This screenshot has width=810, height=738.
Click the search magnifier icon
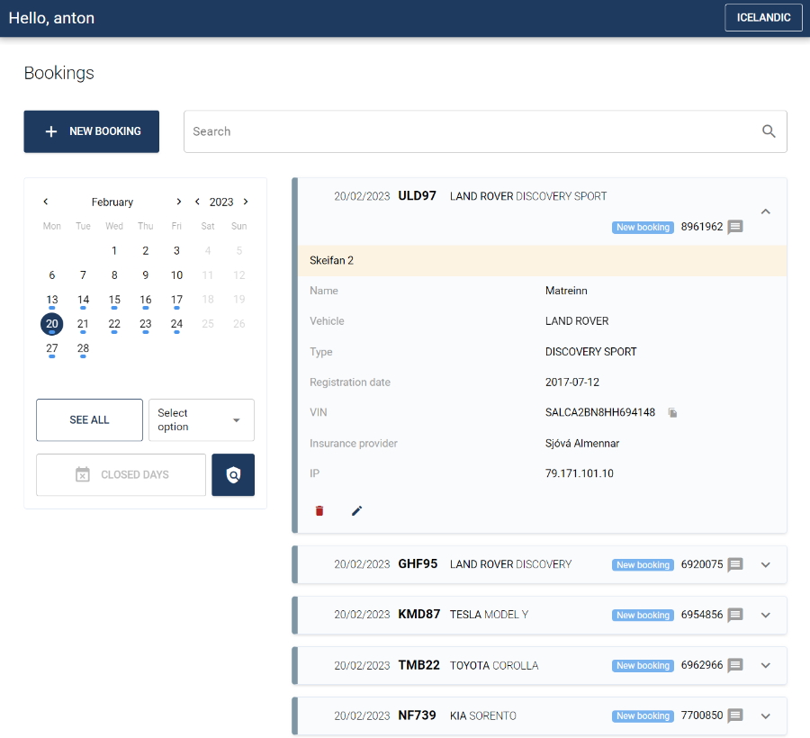click(x=769, y=131)
